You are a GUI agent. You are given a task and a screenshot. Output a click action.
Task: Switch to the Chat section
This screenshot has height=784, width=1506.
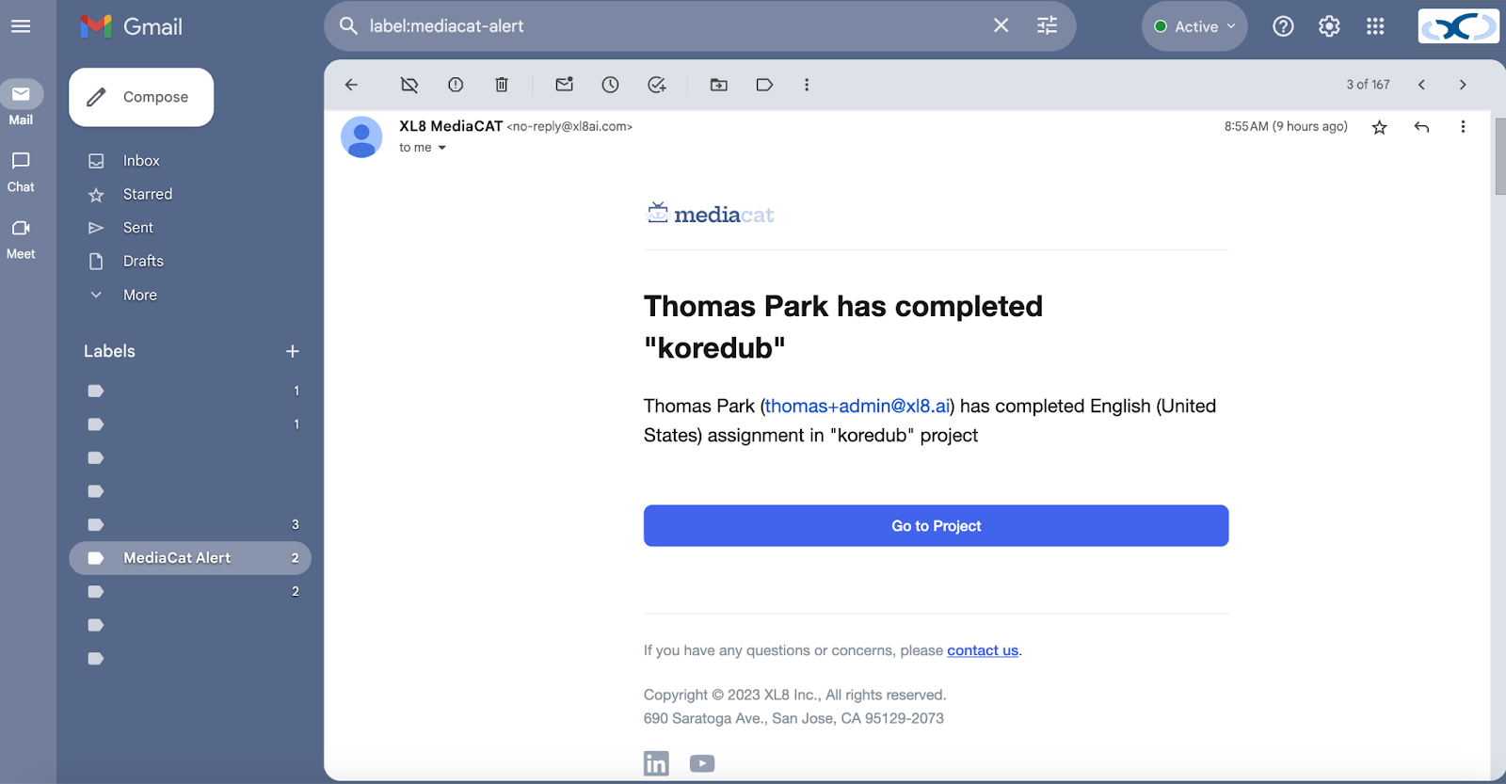tap(21, 171)
